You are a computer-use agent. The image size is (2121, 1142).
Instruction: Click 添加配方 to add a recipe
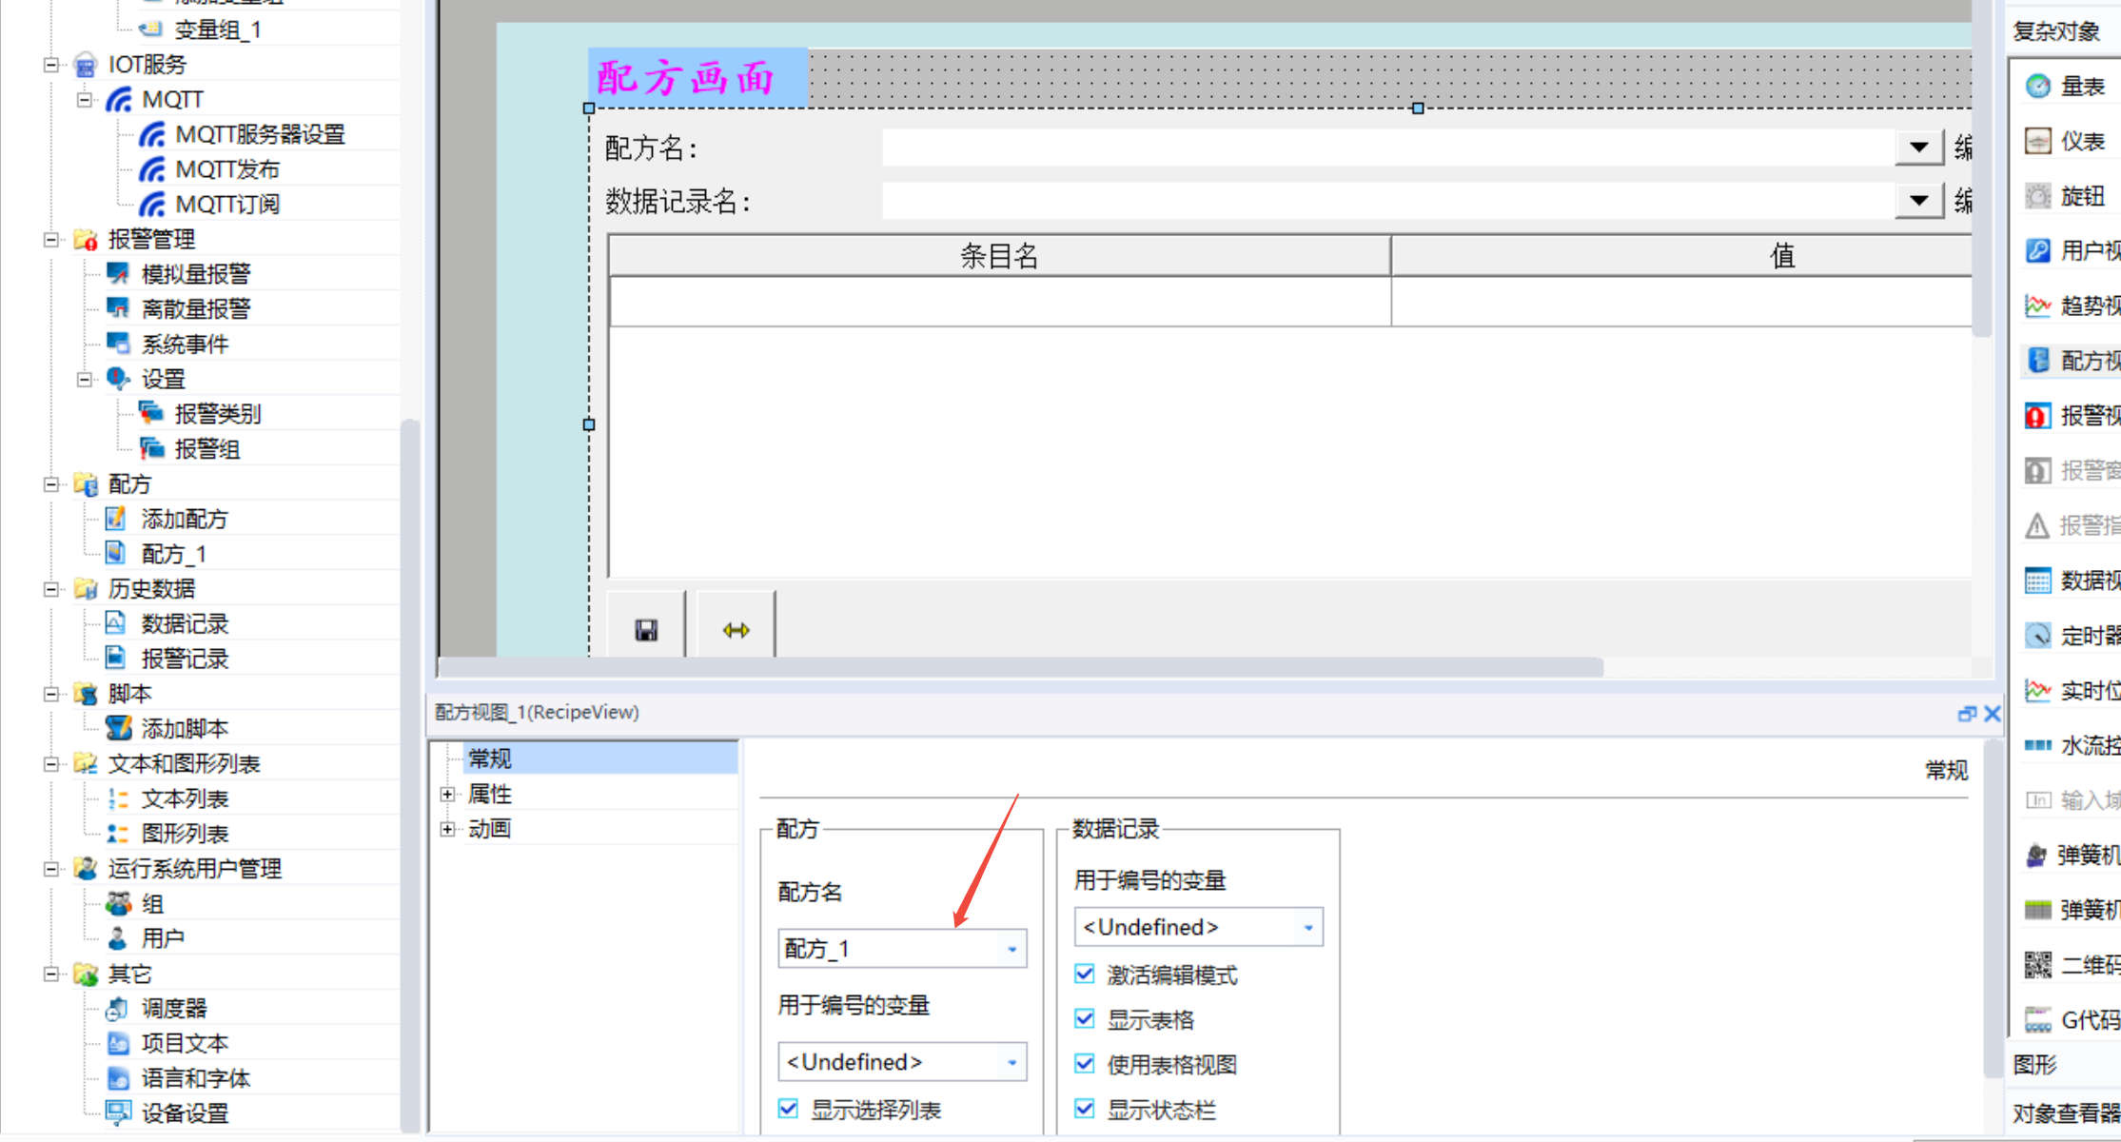coord(185,519)
